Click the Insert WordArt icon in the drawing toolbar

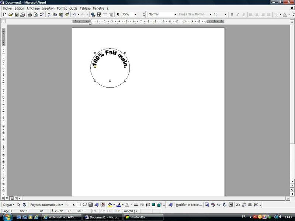click(96, 204)
